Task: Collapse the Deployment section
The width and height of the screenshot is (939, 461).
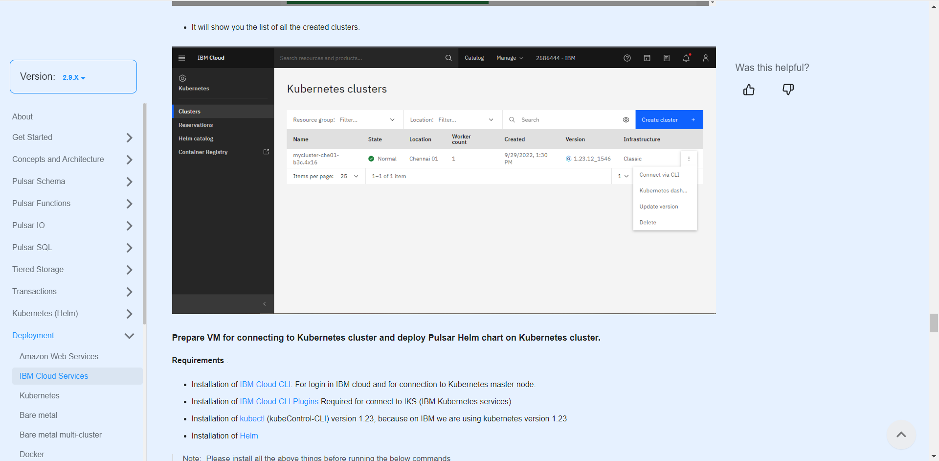Action: tap(129, 336)
